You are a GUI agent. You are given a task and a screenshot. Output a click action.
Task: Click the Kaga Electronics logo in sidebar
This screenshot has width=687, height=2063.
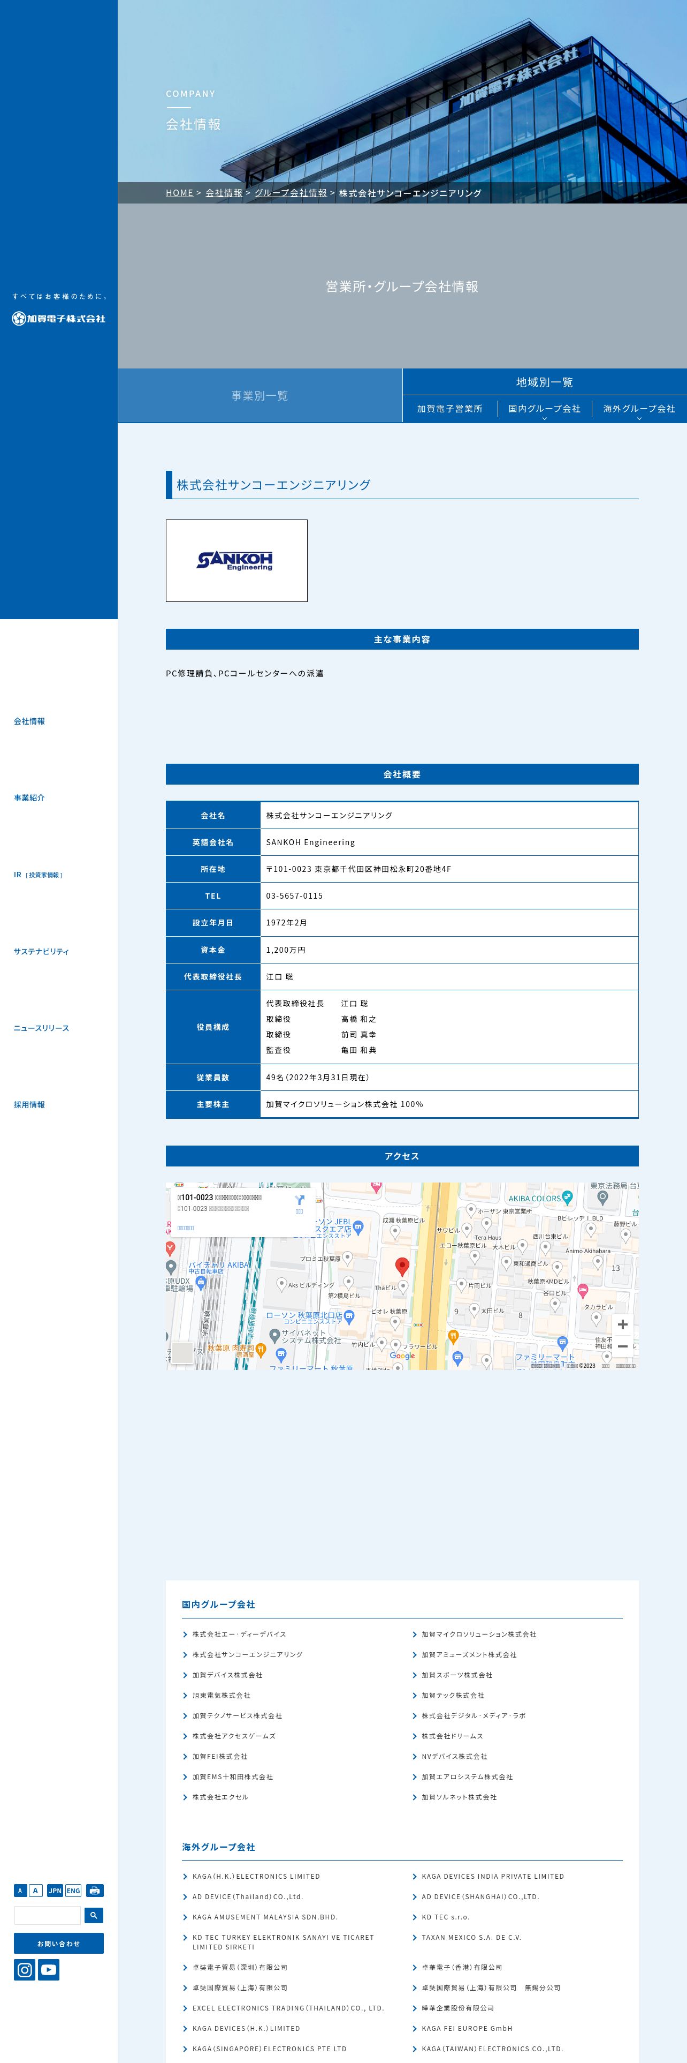click(58, 319)
